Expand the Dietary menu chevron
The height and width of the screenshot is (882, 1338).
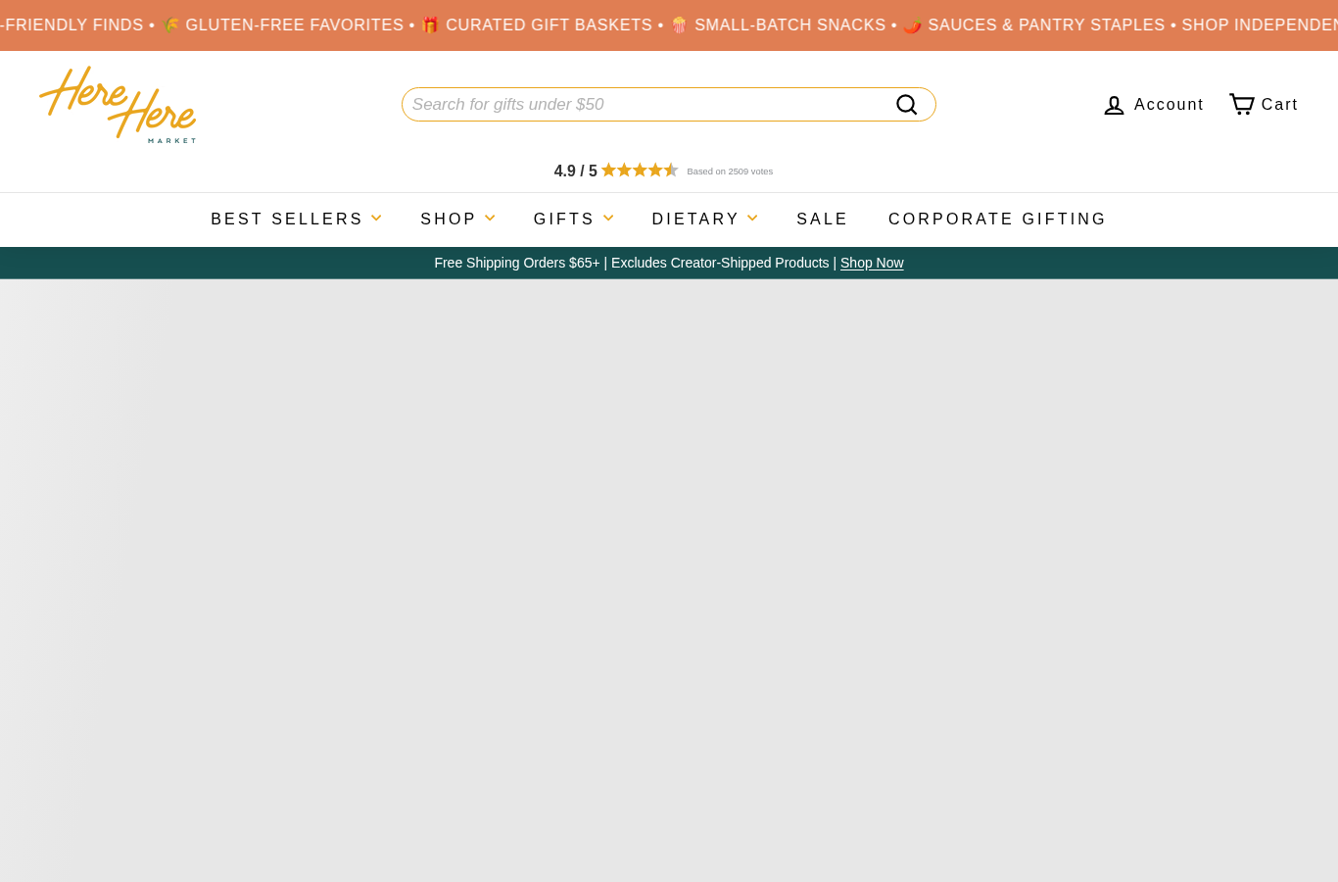click(x=752, y=219)
